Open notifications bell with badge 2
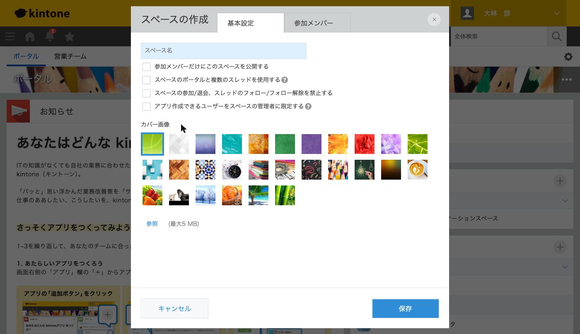This screenshot has height=334, width=580. (x=50, y=36)
